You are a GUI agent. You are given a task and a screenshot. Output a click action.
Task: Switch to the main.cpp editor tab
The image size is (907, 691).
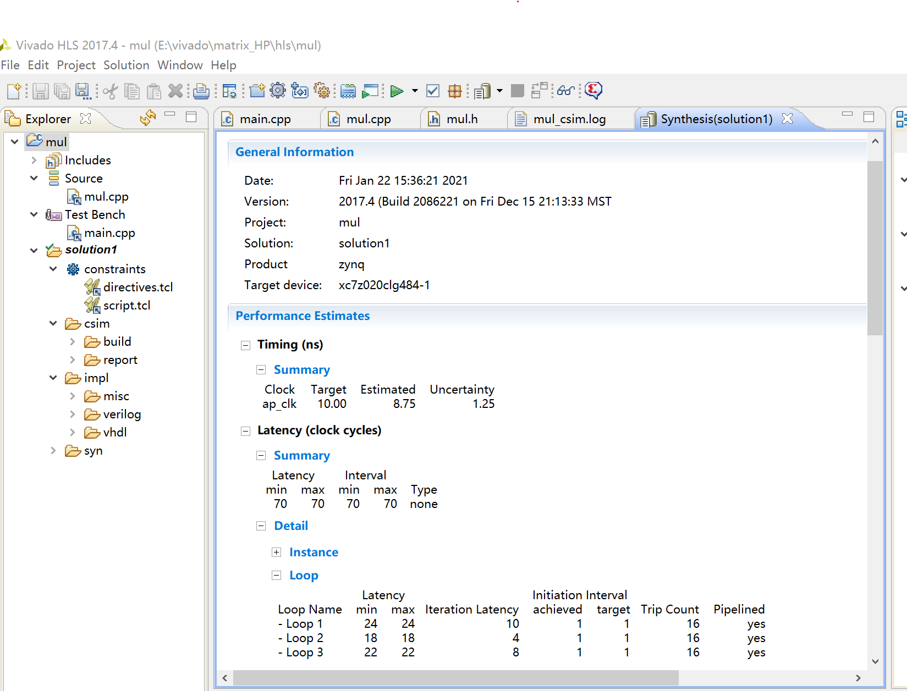(x=265, y=119)
